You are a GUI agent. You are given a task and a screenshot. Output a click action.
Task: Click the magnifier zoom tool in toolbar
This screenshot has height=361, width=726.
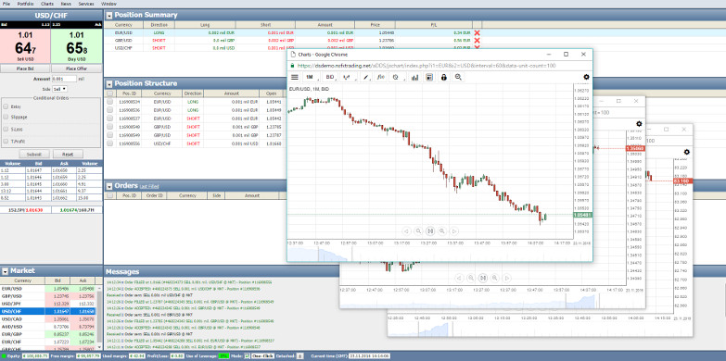pos(458,77)
